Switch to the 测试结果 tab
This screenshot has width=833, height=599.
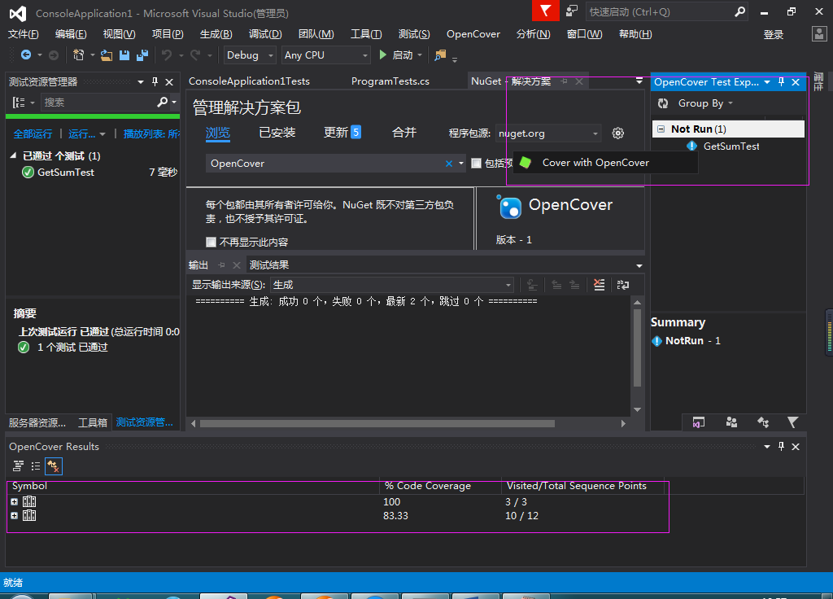[269, 265]
